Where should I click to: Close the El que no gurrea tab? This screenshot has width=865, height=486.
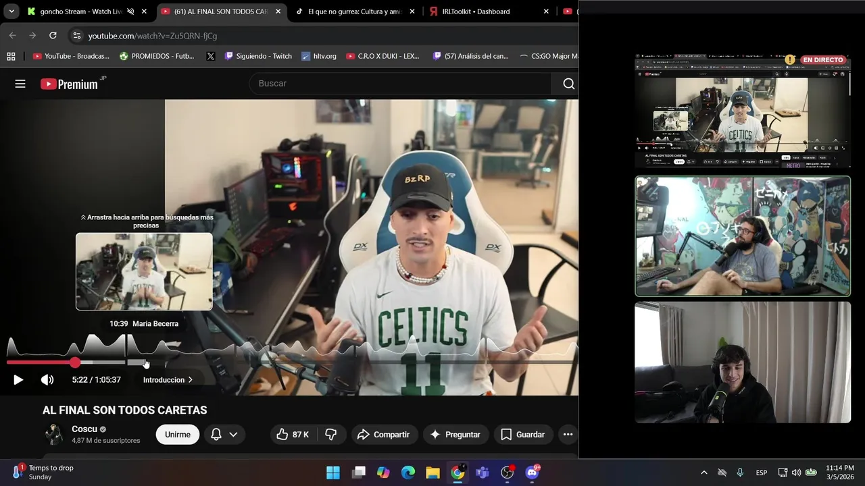pos(412,11)
